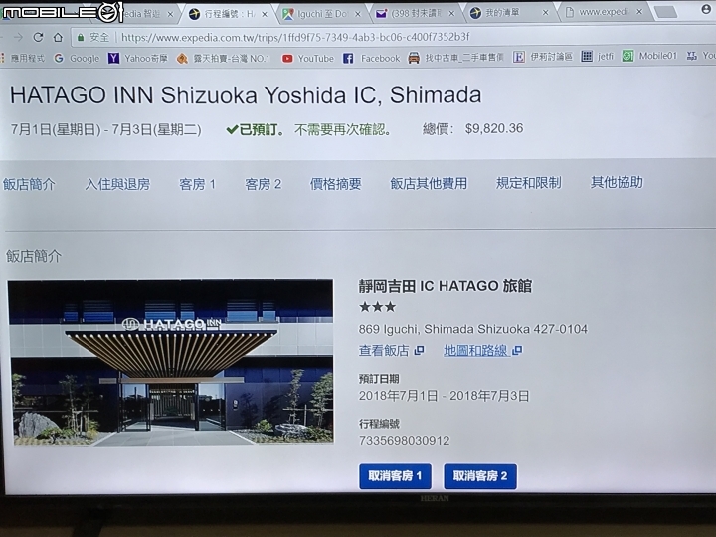Screen dimensions: 716x537
Task: Jump to 飯店其他費用 section
Action: [429, 184]
